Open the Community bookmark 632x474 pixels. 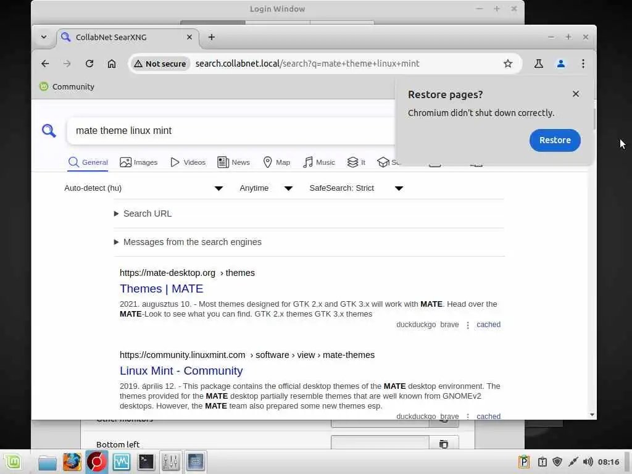point(67,86)
